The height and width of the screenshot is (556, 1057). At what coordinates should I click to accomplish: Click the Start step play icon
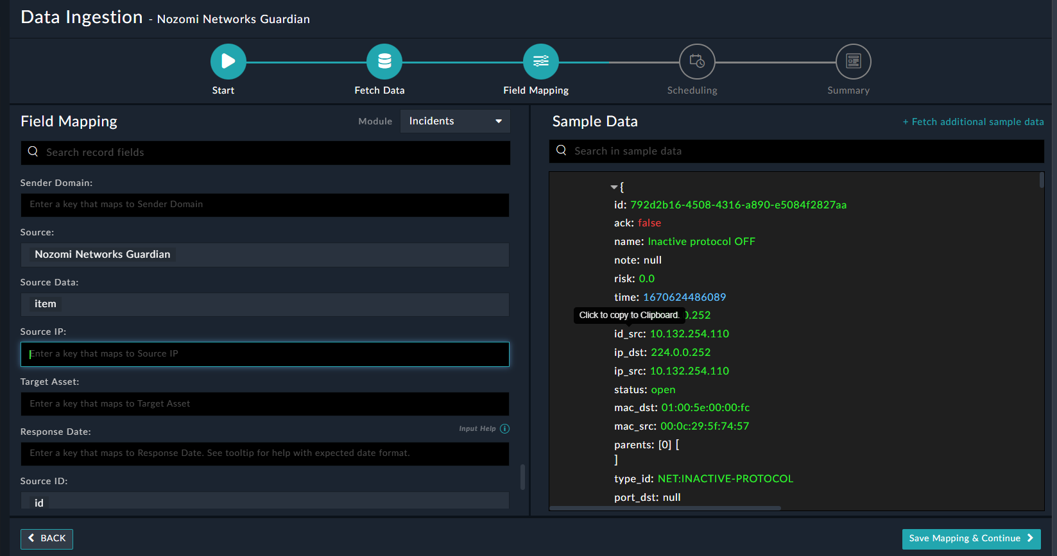pyautogui.click(x=228, y=62)
